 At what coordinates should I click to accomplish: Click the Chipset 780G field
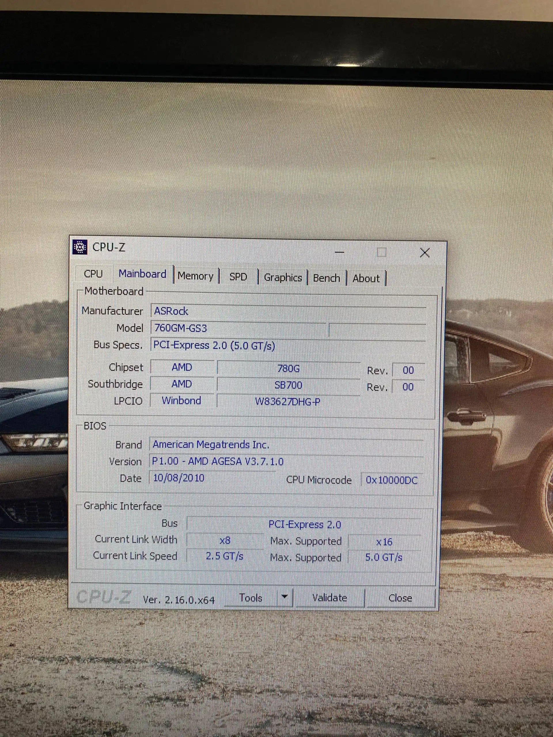pyautogui.click(x=288, y=368)
